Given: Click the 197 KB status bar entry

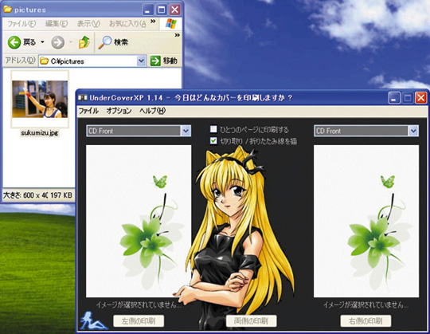Looking at the screenshot, I should (61, 195).
